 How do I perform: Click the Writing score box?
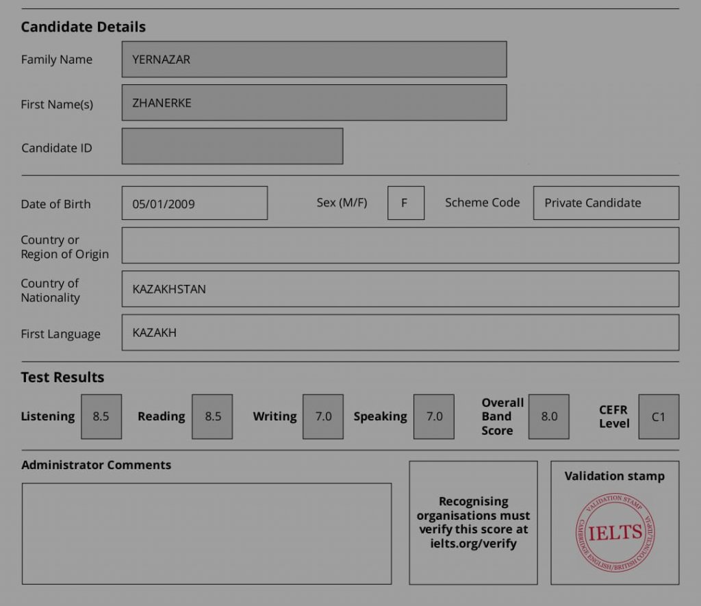(323, 416)
